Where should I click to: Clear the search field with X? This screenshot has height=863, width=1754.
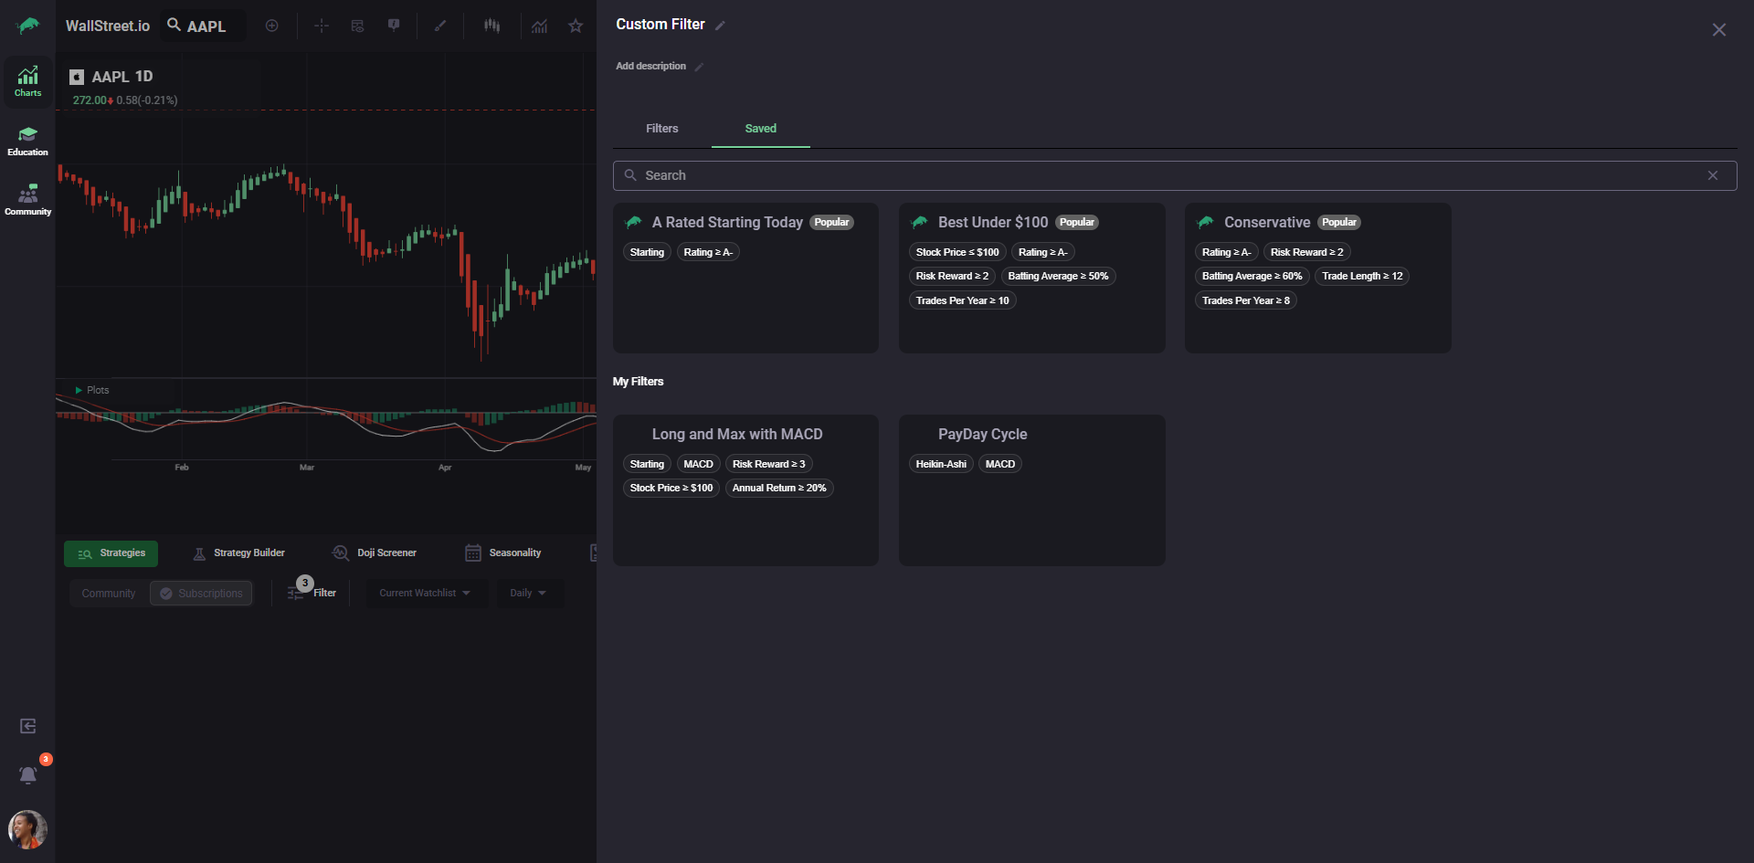pos(1713,175)
